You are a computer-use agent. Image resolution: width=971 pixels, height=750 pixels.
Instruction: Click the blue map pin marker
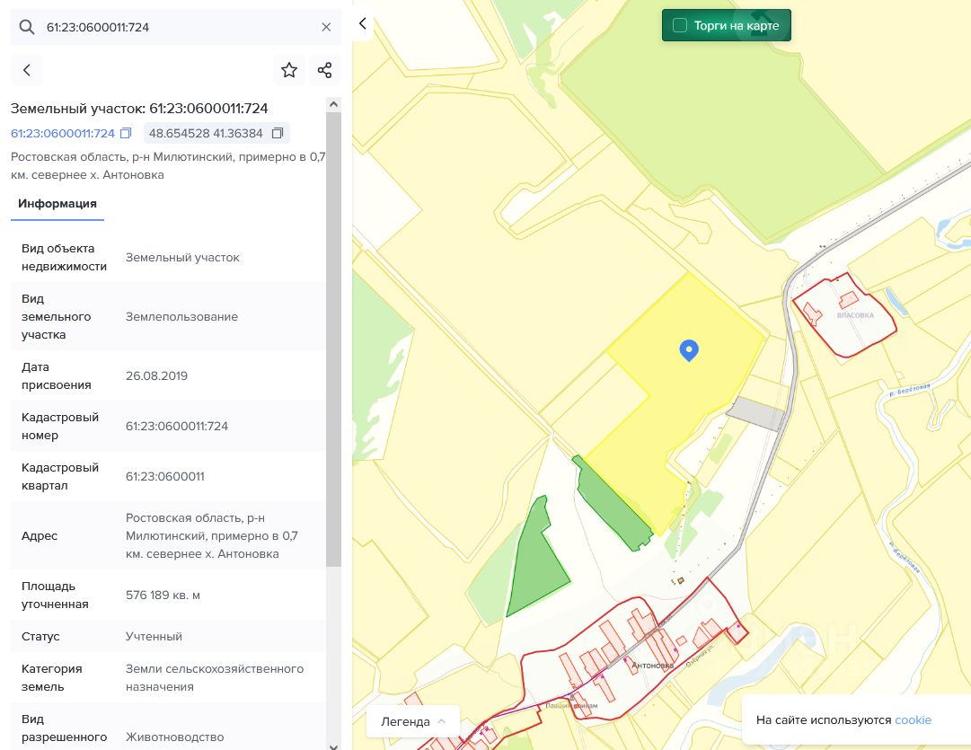coord(689,350)
